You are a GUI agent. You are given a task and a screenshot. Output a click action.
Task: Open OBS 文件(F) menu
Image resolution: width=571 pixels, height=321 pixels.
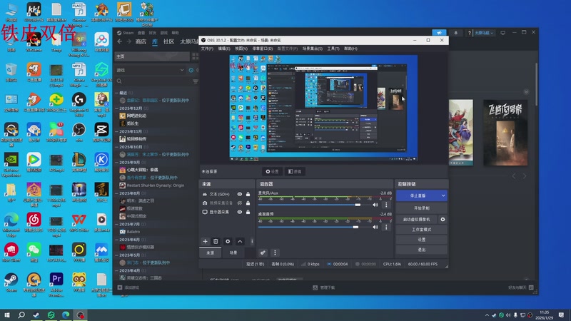207,49
